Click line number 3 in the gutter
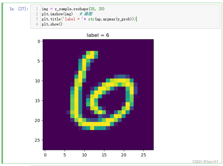 pyautogui.click(x=37, y=19)
